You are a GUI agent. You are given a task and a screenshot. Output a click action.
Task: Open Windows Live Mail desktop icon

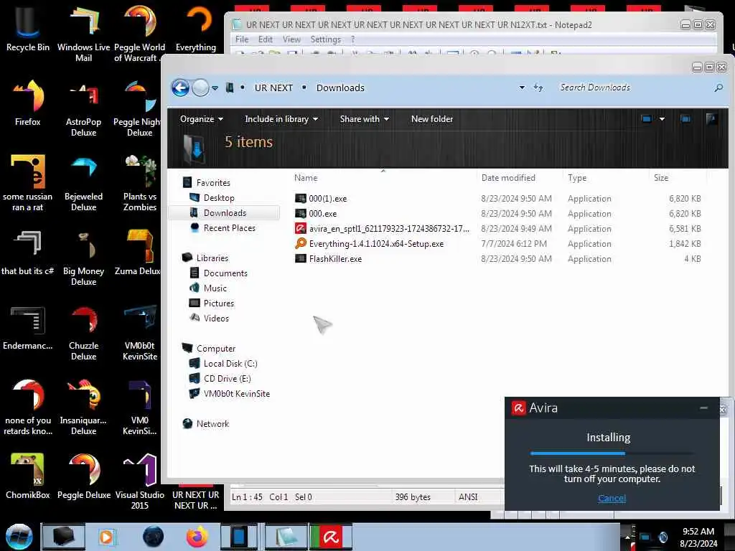(83, 34)
